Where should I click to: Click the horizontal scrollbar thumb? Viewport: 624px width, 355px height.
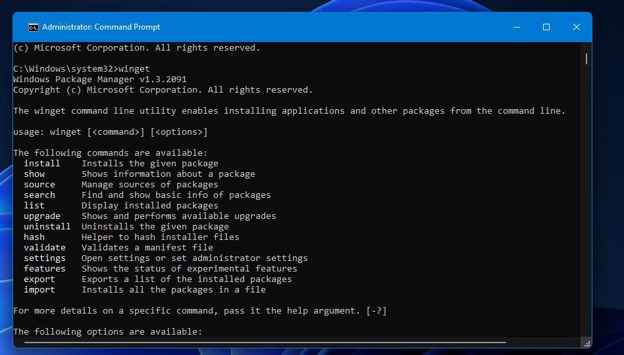(x=265, y=343)
